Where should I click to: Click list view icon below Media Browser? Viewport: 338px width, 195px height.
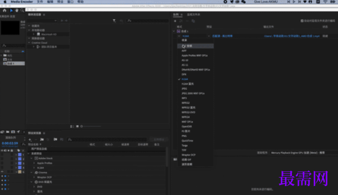click(72, 126)
